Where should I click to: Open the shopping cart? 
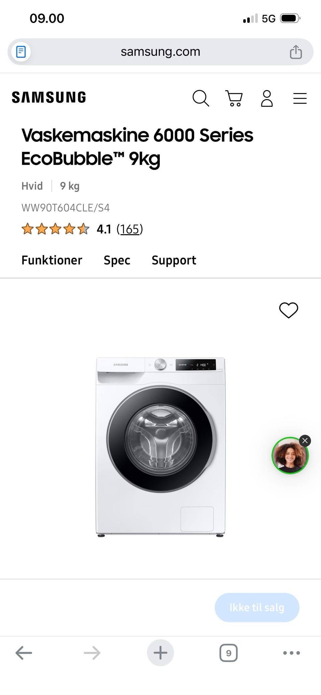click(x=234, y=98)
